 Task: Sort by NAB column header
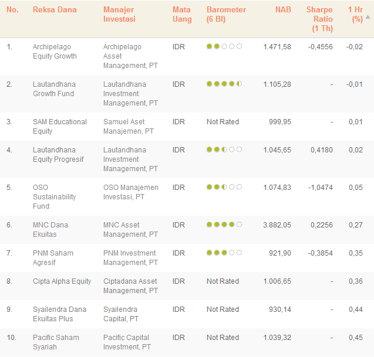click(283, 10)
